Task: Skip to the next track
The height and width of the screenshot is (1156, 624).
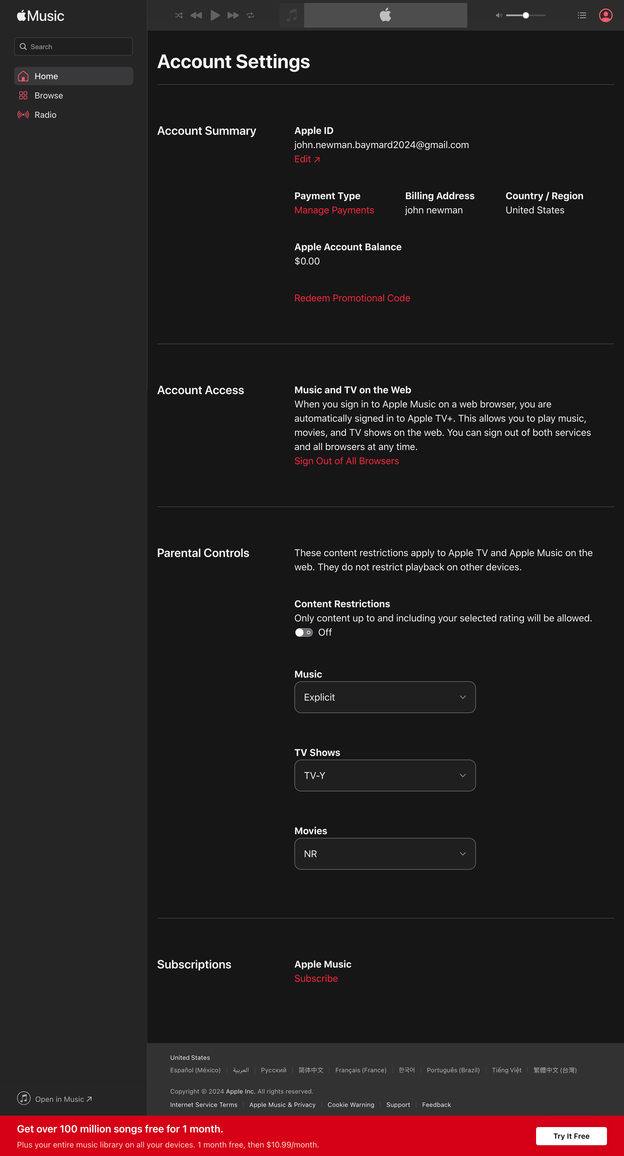Action: click(233, 15)
